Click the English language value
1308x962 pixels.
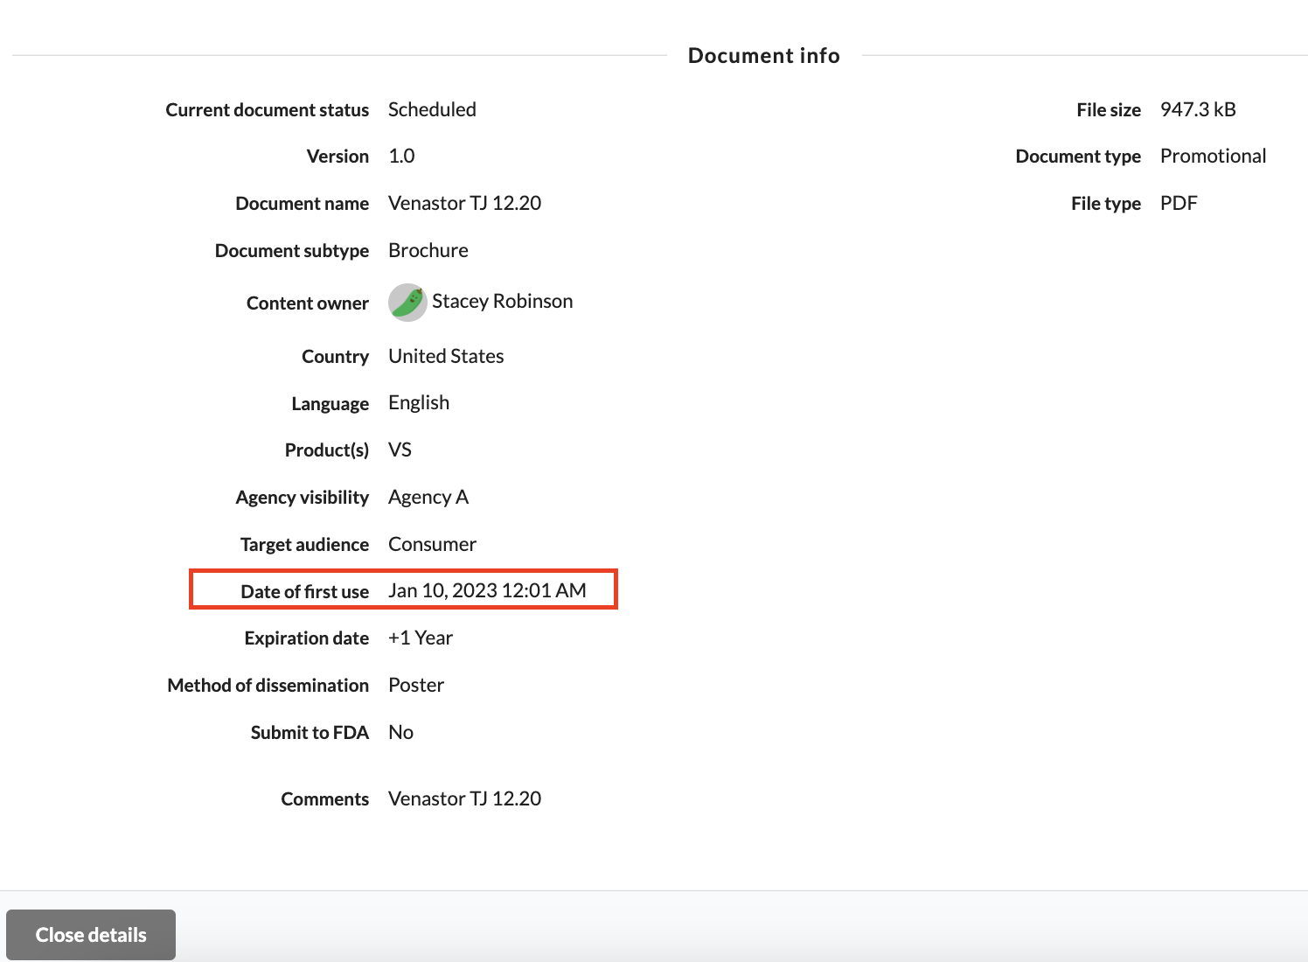tap(419, 403)
